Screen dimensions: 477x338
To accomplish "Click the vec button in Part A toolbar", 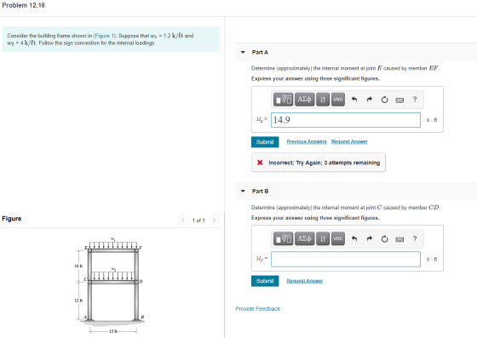I will point(338,100).
